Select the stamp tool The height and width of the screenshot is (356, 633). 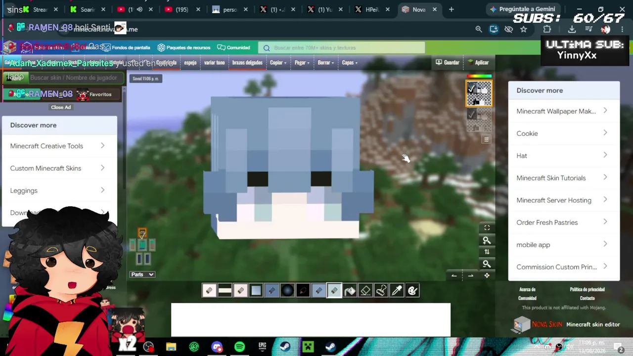coord(381,291)
